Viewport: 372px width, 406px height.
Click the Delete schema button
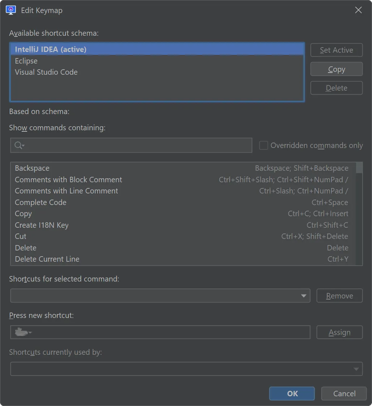pyautogui.click(x=336, y=88)
